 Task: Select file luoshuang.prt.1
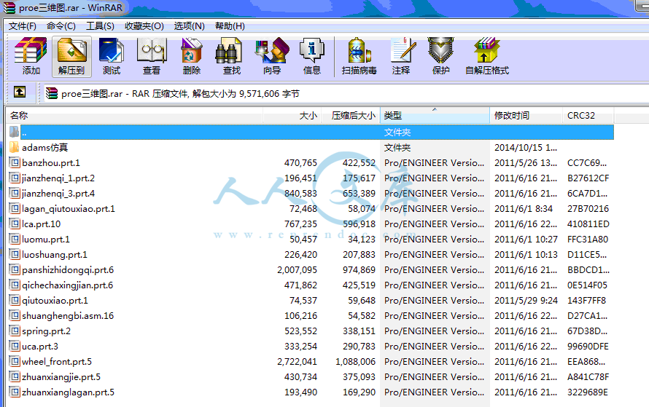coord(55,254)
